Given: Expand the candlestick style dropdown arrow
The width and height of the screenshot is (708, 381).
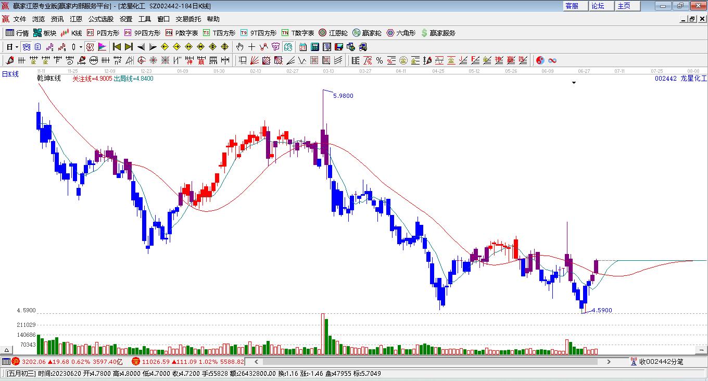Looking at the screenshot, I should click(x=81, y=47).
